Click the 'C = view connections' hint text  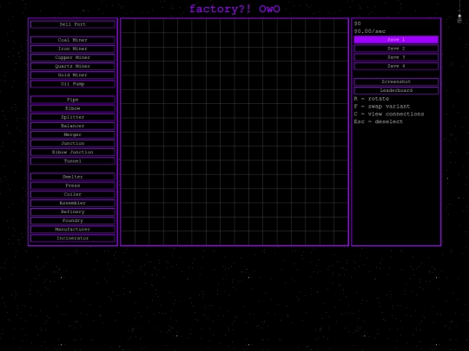tap(389, 114)
